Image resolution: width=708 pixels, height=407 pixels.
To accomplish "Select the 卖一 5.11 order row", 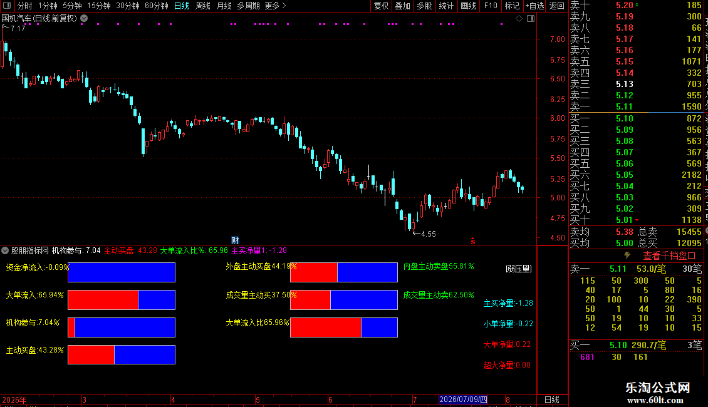I will [x=636, y=107].
